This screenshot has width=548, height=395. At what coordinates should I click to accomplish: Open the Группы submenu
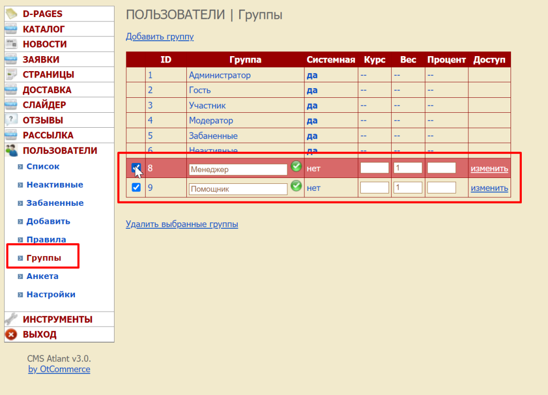point(44,258)
